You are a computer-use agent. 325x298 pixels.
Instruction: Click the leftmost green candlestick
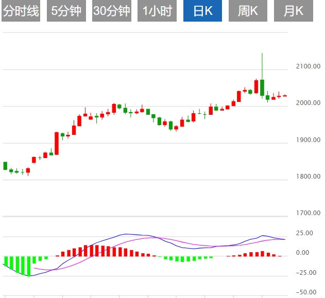5,166
